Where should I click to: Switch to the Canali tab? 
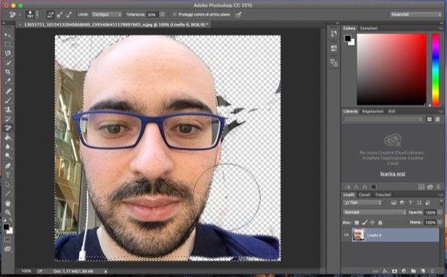364,195
